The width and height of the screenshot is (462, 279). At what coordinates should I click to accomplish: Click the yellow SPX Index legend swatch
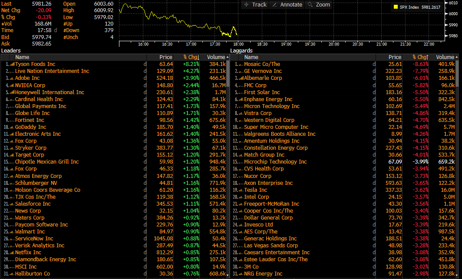click(396, 7)
